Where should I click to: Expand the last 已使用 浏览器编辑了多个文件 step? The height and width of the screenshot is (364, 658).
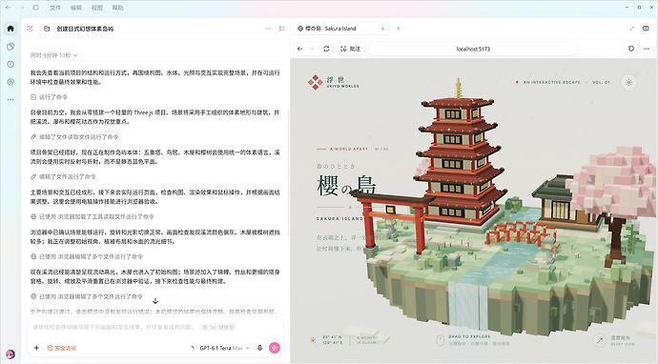[87, 296]
